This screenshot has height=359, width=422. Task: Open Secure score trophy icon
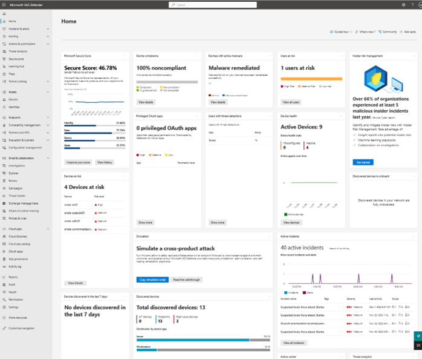pos(4,59)
